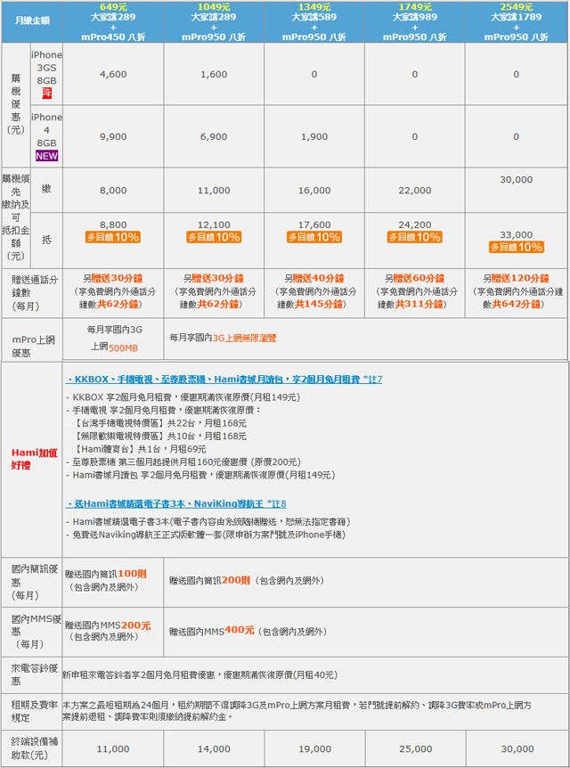Click the 免費送Naviking導航王正式版軟體 line
Viewport: 570px width, 768px height.
[x=206, y=535]
